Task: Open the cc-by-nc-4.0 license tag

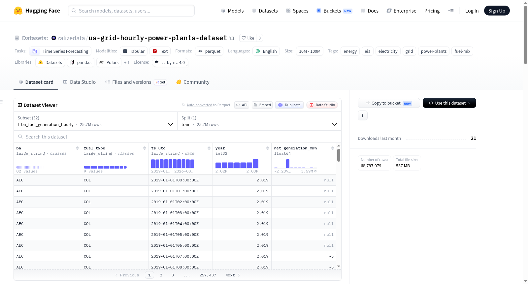Action: 170,62
